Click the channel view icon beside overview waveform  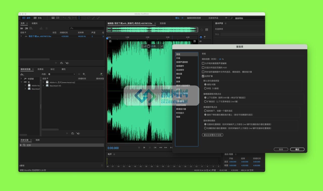click(207, 29)
